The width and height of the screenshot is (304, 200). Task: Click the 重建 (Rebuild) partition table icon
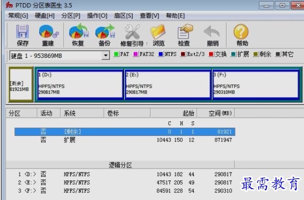pyautogui.click(x=49, y=32)
